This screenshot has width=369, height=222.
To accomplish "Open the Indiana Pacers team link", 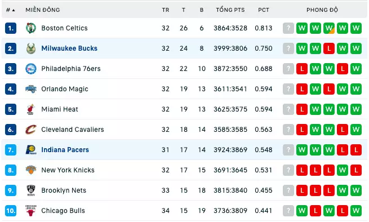I will tap(65, 150).
